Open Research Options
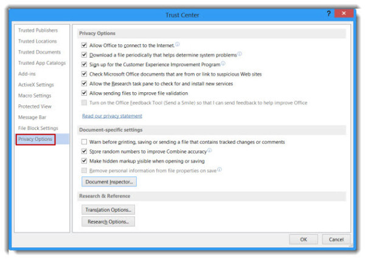The height and width of the screenshot is (259, 365). click(x=108, y=221)
